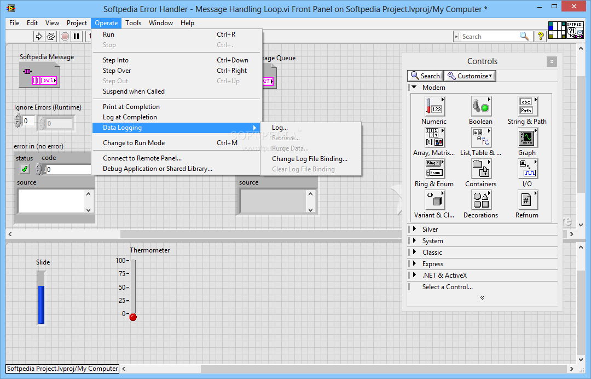This screenshot has width=591, height=379.
Task: Click the Softpedia Project.lvproj/My Computer status label
Action: (x=62, y=369)
